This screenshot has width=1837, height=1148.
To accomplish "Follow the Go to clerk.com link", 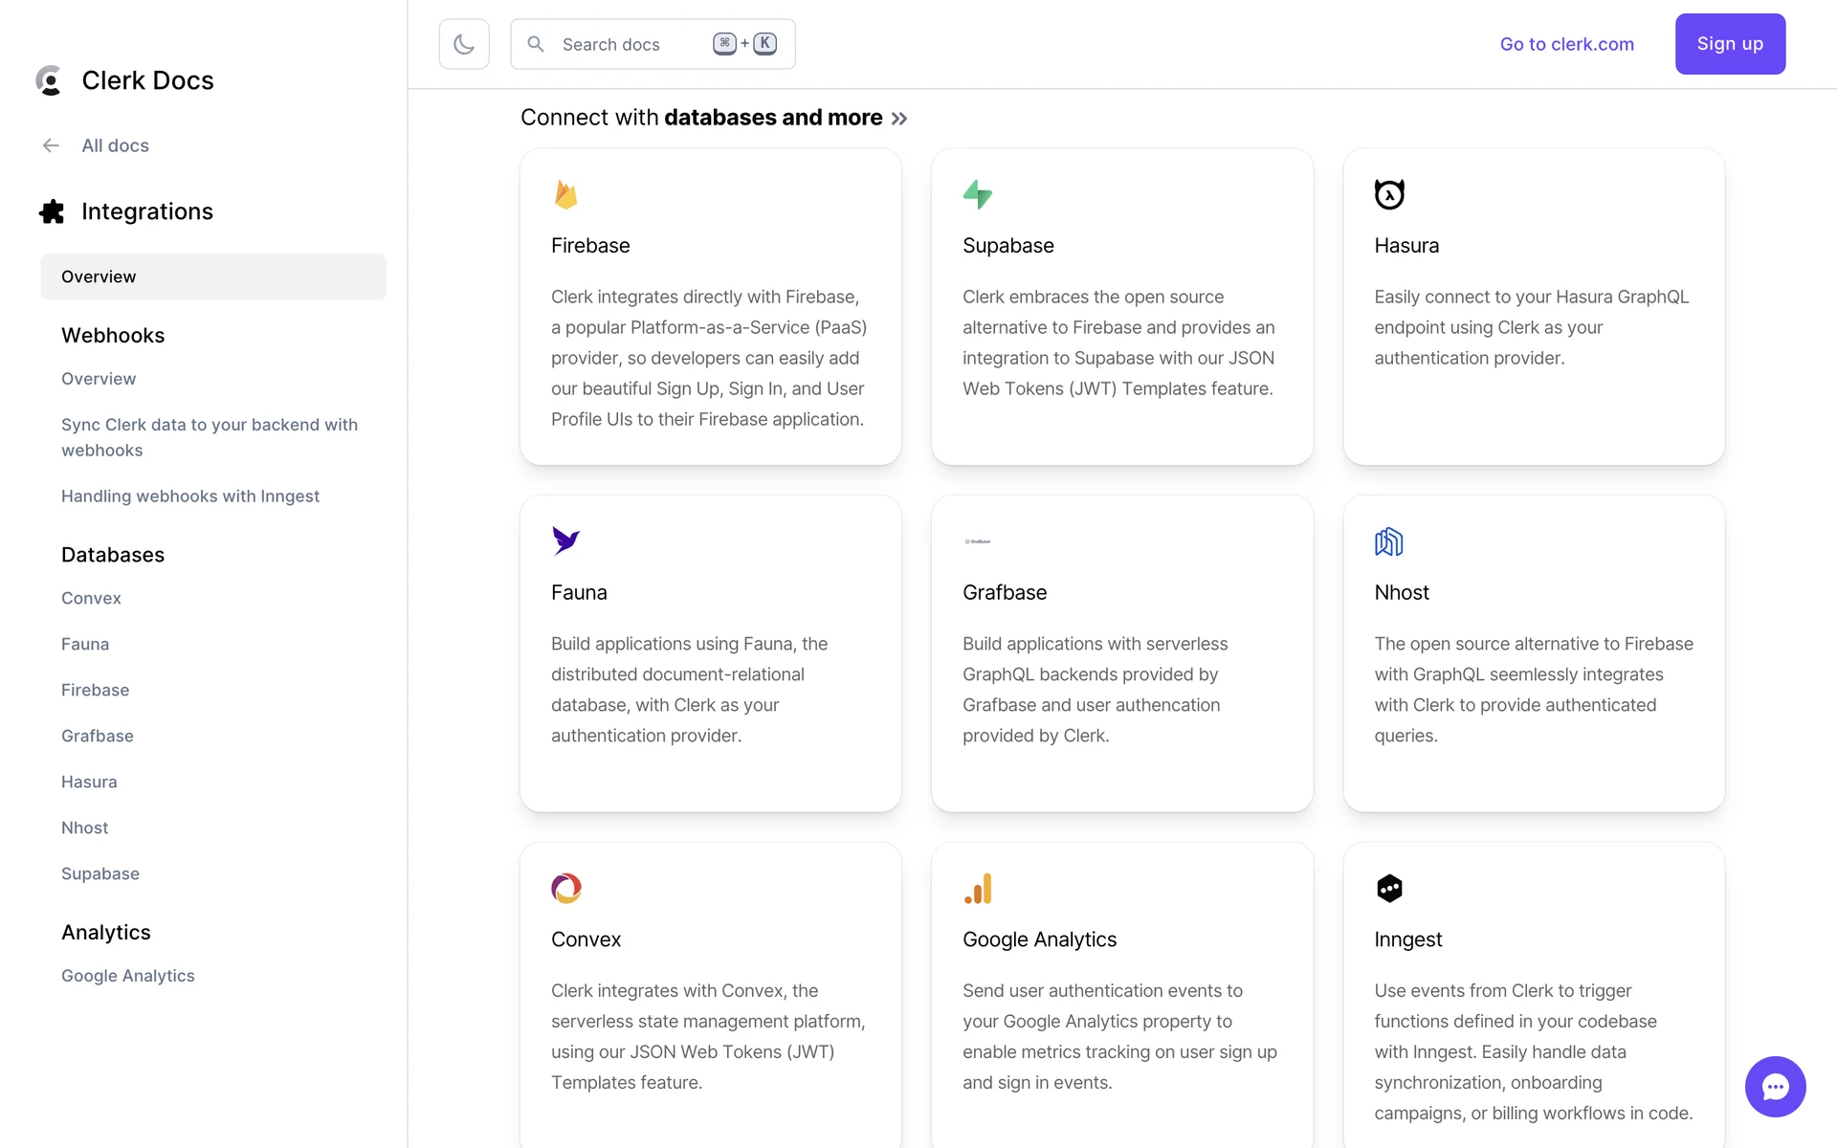I will 1566,44.
